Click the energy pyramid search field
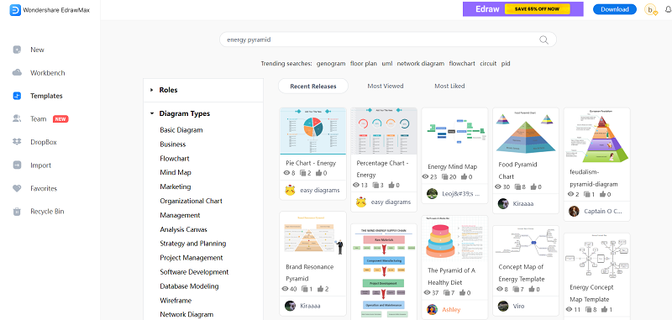 click(388, 39)
